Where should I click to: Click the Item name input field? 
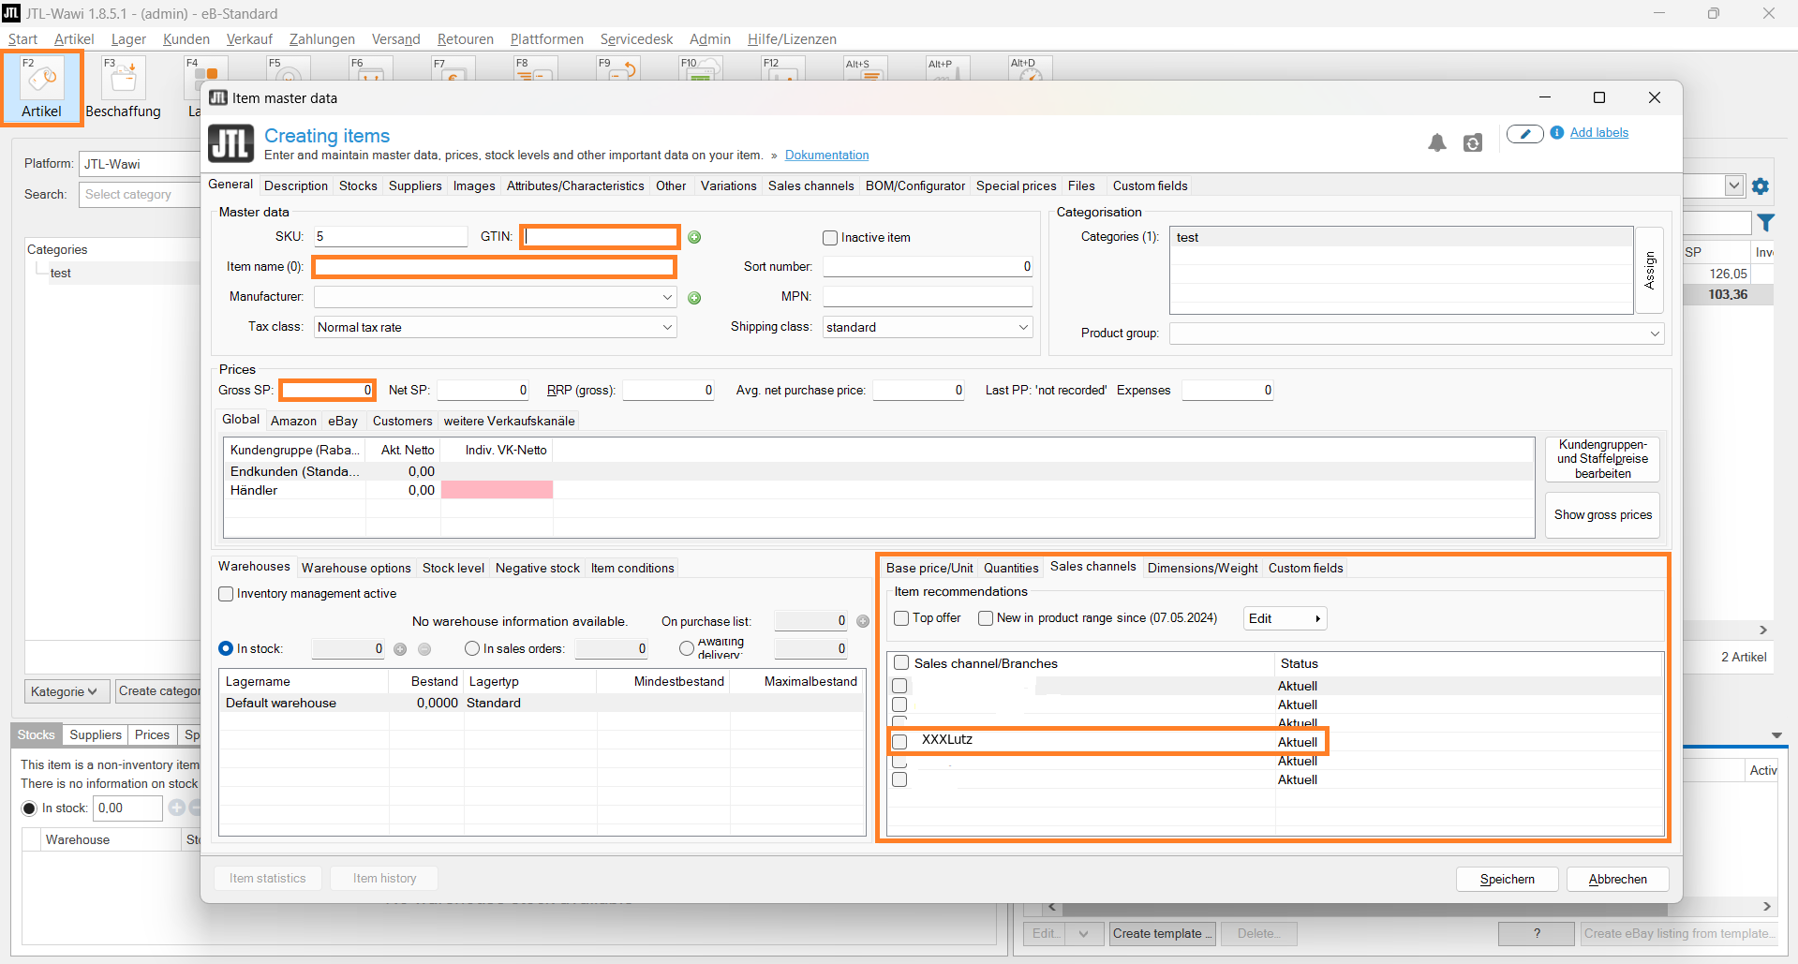(494, 267)
